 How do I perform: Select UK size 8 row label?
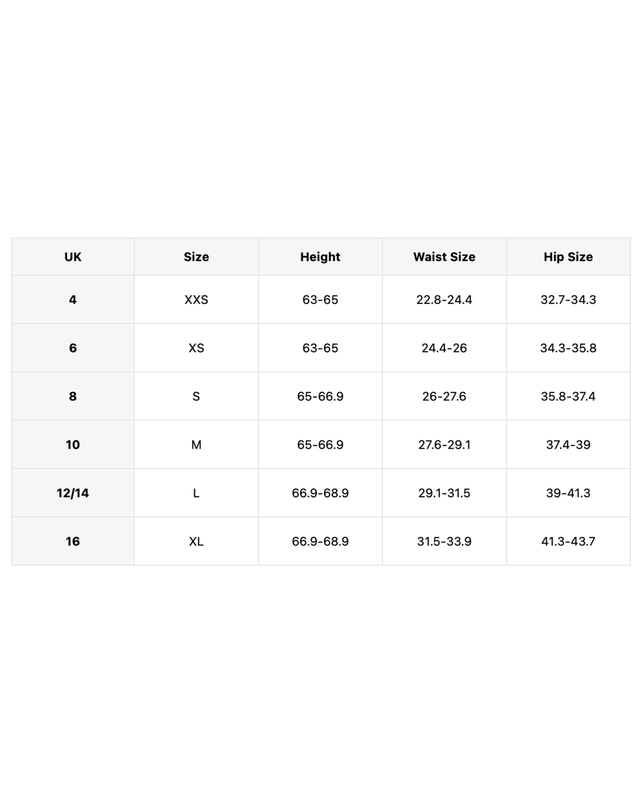tap(73, 396)
